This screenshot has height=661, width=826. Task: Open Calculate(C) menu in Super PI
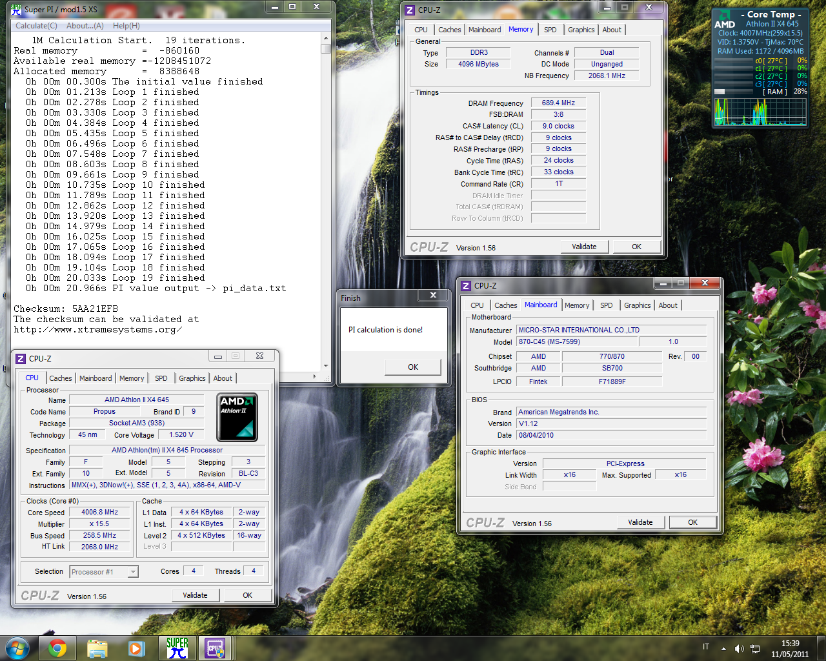(36, 26)
